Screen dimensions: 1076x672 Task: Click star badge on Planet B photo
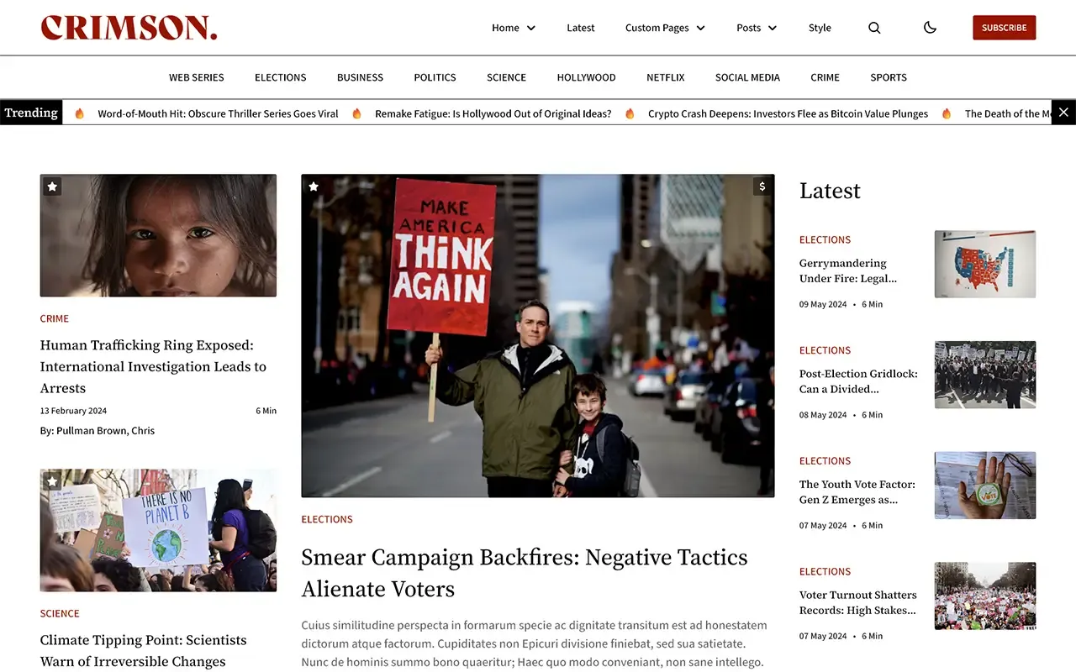(x=52, y=481)
